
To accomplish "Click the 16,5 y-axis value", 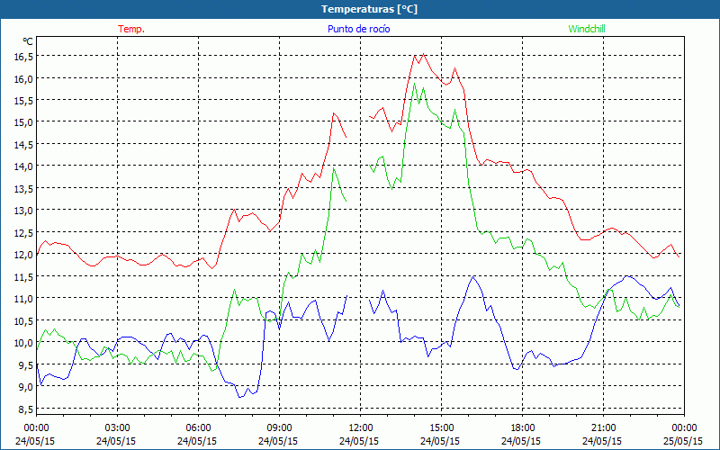I will (24, 57).
